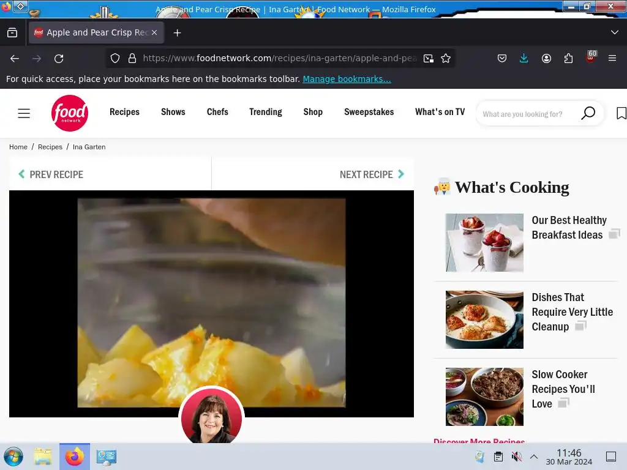Click the clipboard tray icon
The height and width of the screenshot is (470, 627).
[x=498, y=457]
